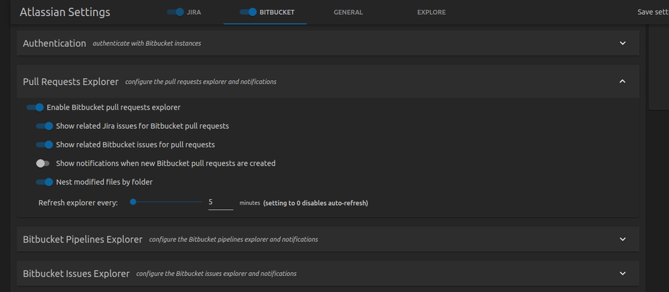This screenshot has width=669, height=292.
Task: Click the Bitbucket Pipelines Explorer heading
Action: point(83,240)
